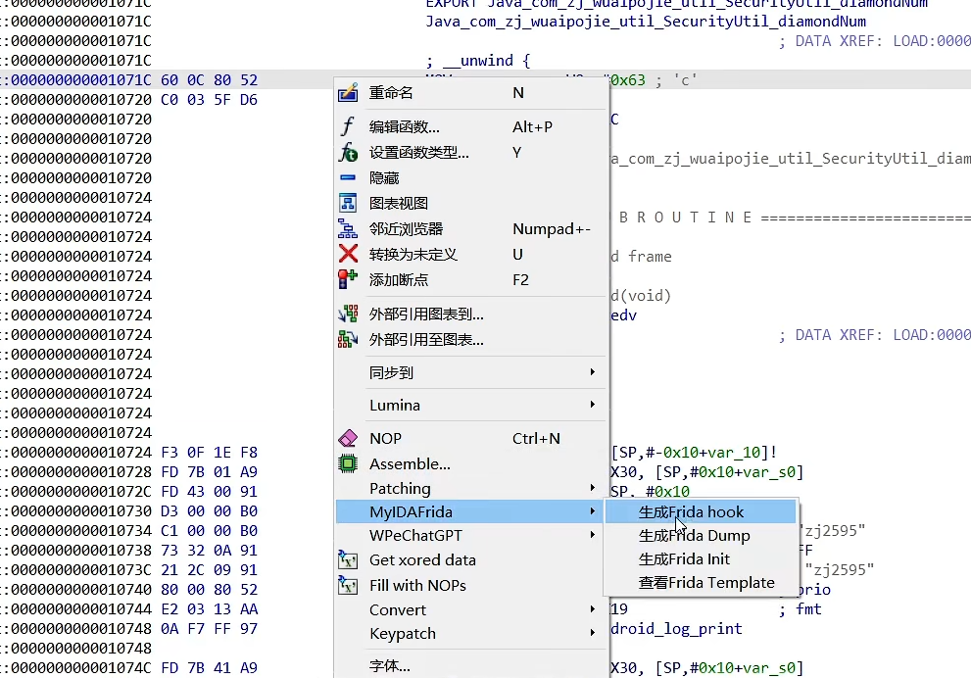Screen dimensions: 971x678
Task: Select 外部引用图表到... entry
Action: (x=470, y=314)
